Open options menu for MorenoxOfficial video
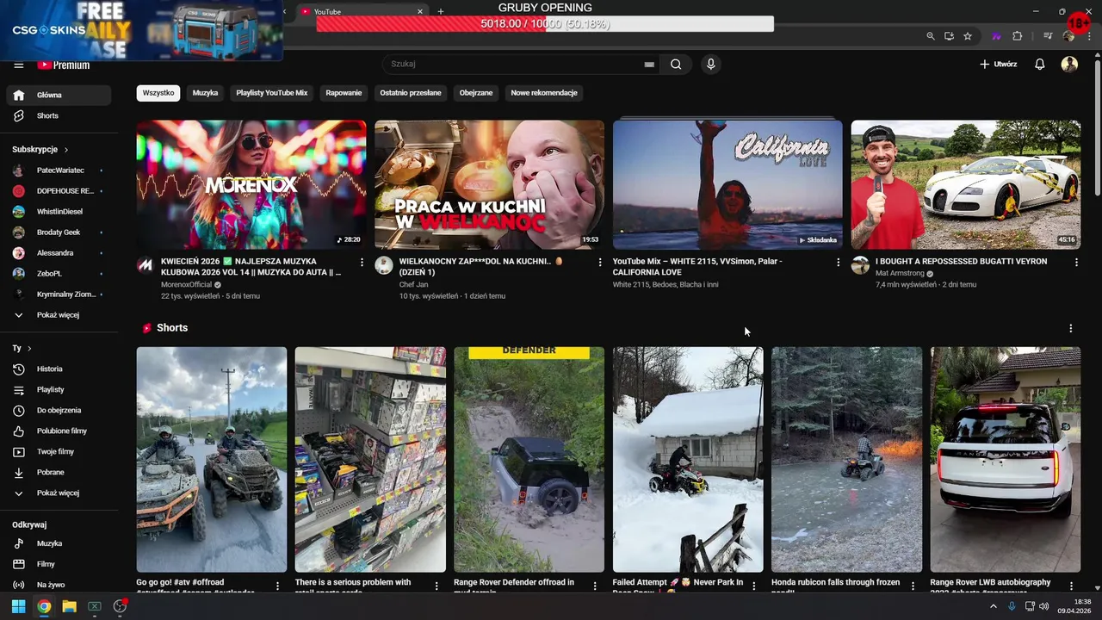 pos(362,262)
